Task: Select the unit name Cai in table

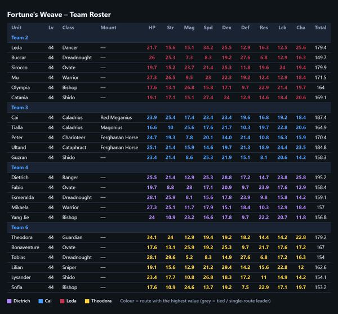Action: pyautogui.click(x=15, y=117)
